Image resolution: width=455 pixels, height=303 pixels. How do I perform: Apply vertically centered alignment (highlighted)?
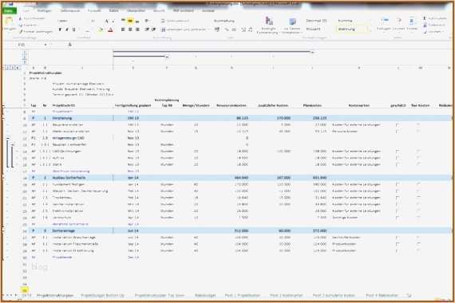pos(130,21)
